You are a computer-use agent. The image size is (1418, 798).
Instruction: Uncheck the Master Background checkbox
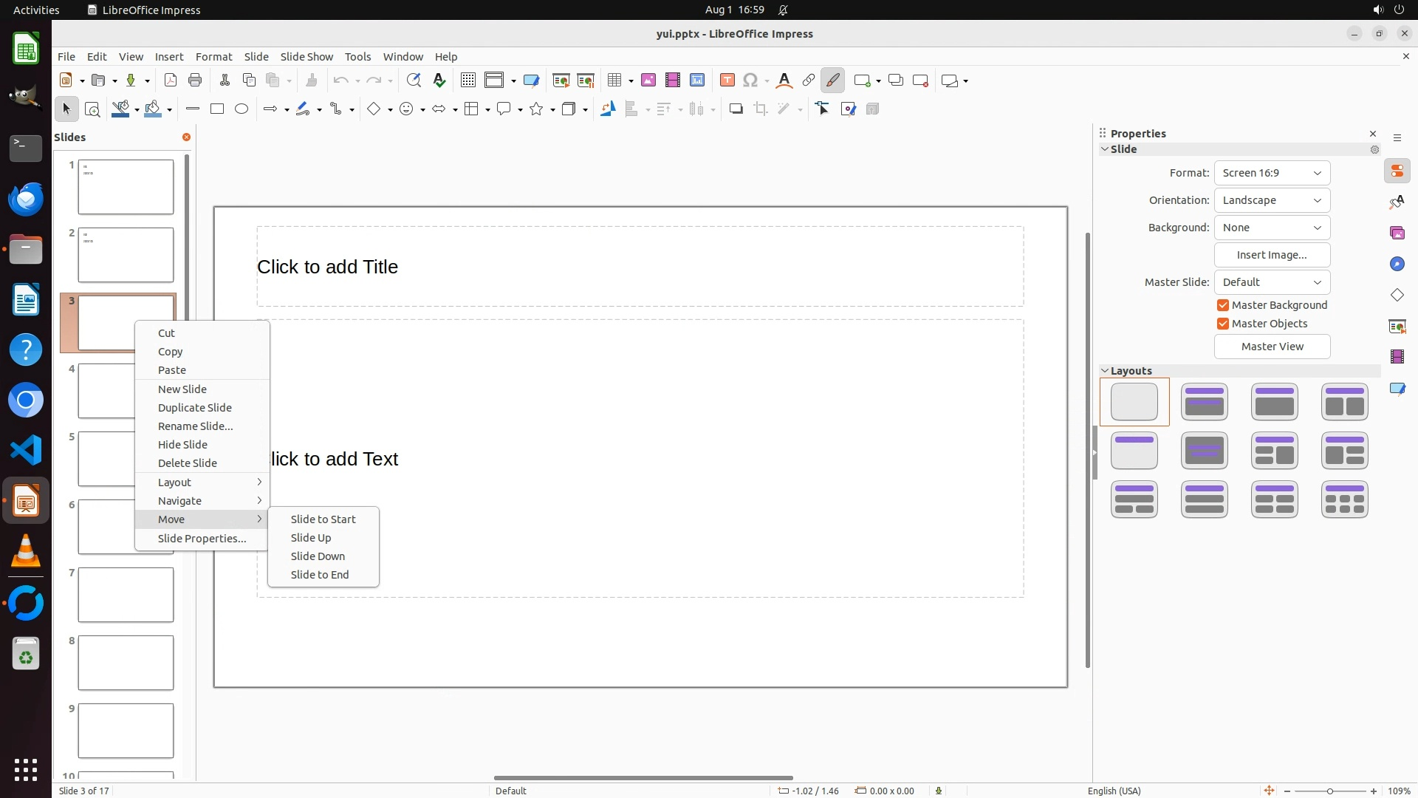coord(1223,305)
